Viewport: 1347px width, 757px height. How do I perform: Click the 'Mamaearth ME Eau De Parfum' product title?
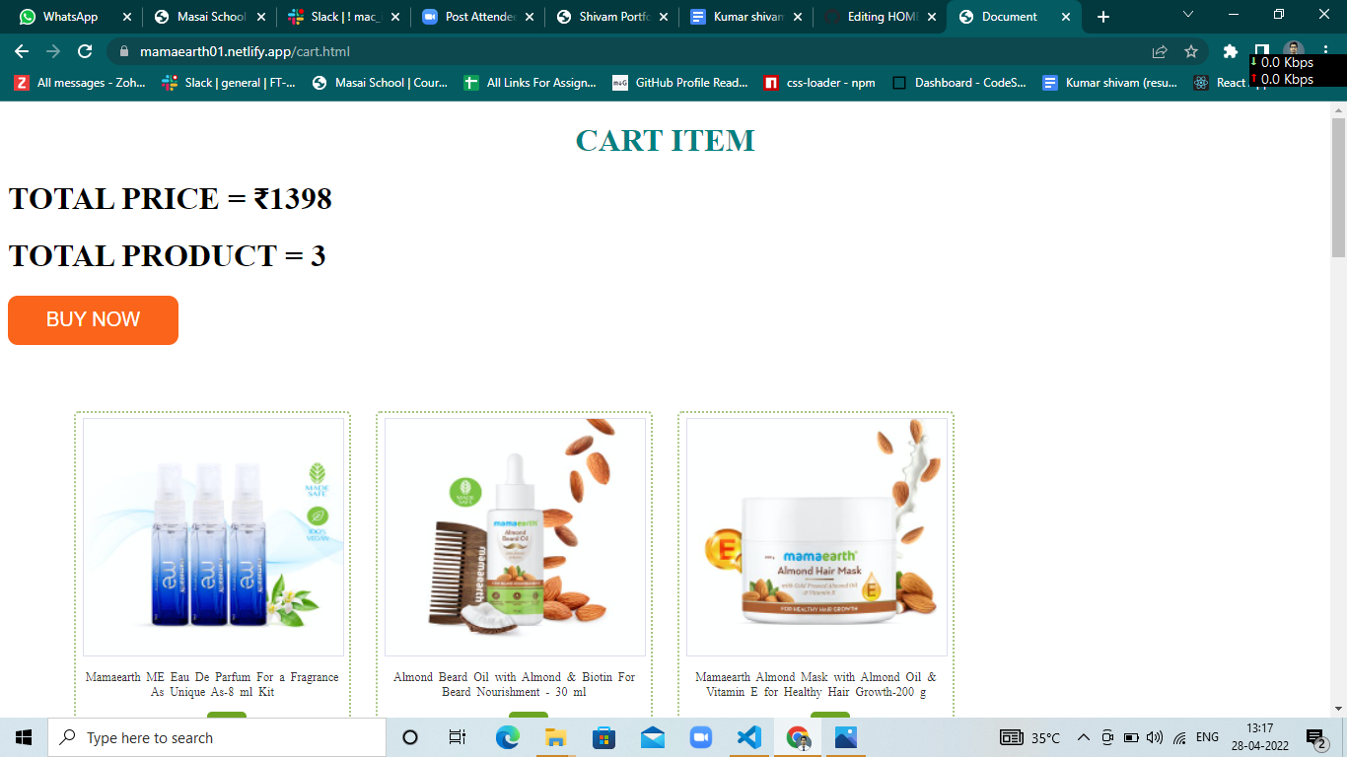[212, 685]
